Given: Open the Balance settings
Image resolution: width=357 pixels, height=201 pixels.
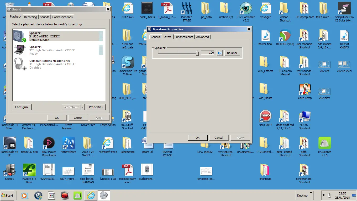Looking at the screenshot, I should pyautogui.click(x=232, y=53).
